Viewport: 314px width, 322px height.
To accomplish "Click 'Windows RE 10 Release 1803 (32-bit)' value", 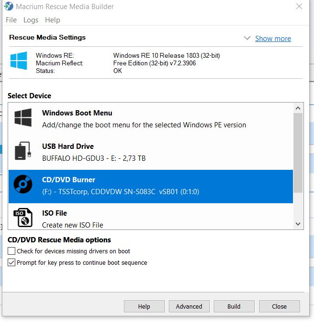I will (x=166, y=55).
